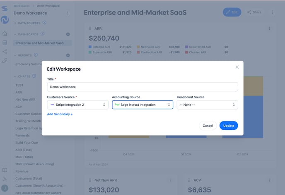Viewport: 285px width, 195px height.
Task: Toggle Churned ARR legend swatch
Action: pyautogui.click(x=186, y=52)
